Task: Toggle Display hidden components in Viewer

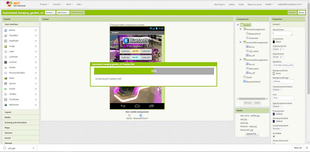Action: coord(111,25)
